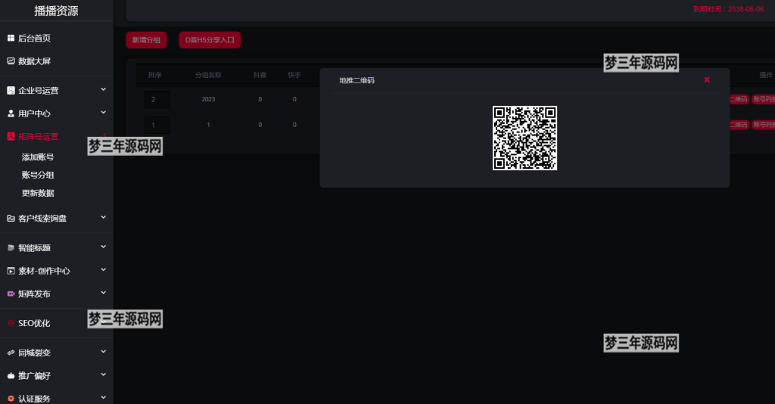Click the 播播资源 site title
The height and width of the screenshot is (404, 775).
click(56, 11)
